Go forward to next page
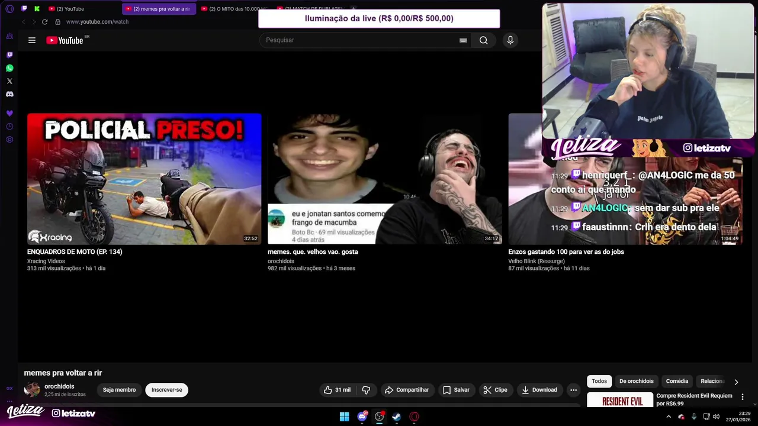 pyautogui.click(x=34, y=22)
